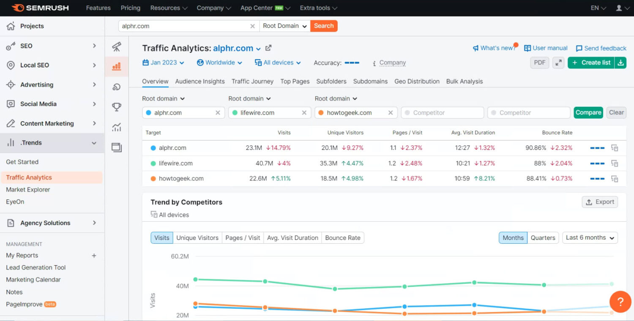
Task: Open the Last 6 months range dropdown
Action: pos(590,238)
